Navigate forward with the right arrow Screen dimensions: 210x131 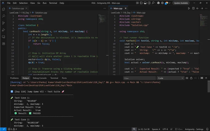pyautogui.click(x=202, y=8)
